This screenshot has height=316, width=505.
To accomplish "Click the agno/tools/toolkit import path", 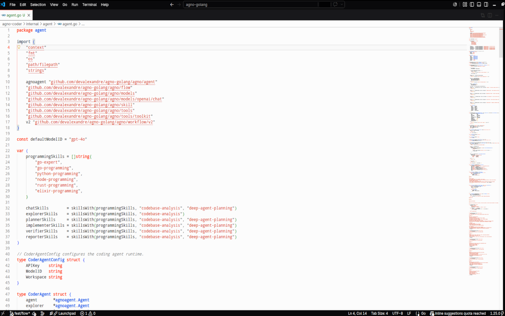I will 89,117.
